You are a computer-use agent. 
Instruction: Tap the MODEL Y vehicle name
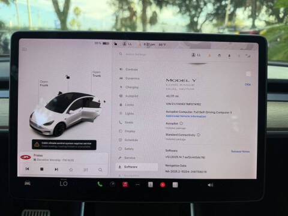click(x=181, y=80)
